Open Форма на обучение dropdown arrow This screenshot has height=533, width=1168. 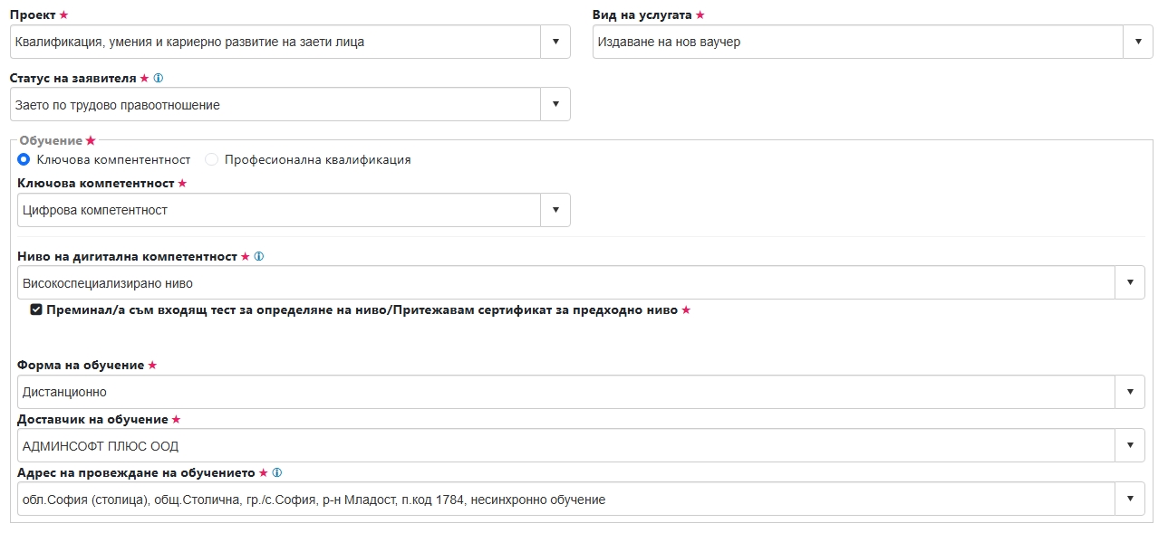point(1130,392)
